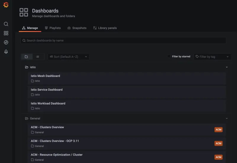Click the large Dashboards header icon
The image size is (237, 163).
point(24,12)
